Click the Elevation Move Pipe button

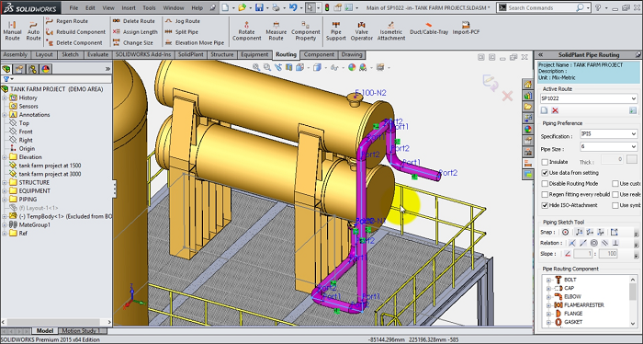click(195, 42)
